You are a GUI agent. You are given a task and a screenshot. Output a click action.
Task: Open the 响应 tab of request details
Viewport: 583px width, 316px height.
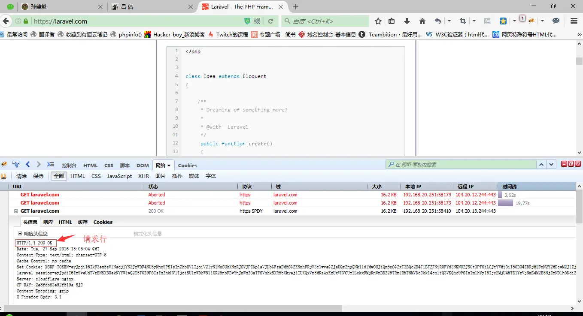48,222
